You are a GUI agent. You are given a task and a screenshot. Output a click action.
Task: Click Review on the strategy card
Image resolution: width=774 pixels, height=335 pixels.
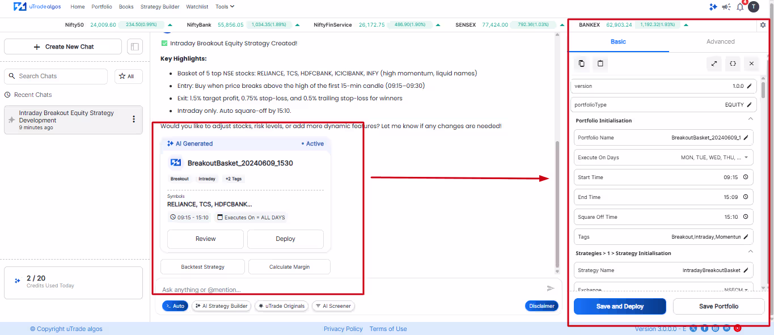point(205,239)
